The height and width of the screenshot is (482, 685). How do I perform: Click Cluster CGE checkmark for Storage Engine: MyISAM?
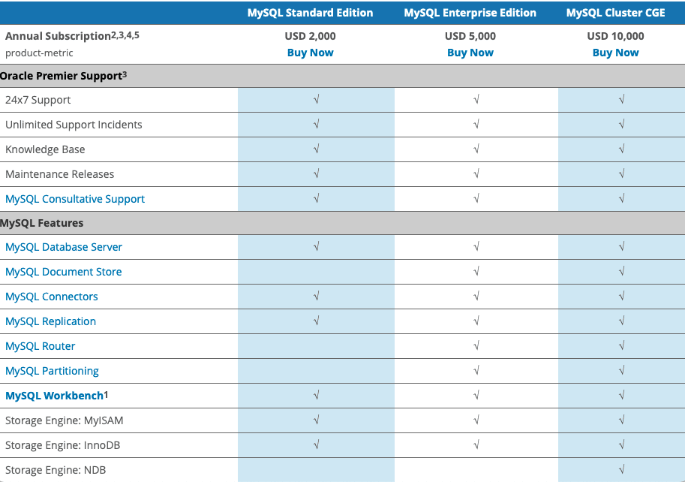pyautogui.click(x=622, y=420)
